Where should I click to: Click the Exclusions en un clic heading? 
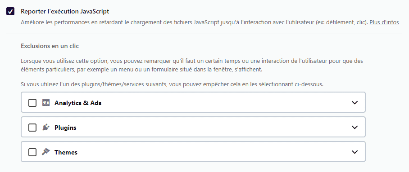click(50, 46)
